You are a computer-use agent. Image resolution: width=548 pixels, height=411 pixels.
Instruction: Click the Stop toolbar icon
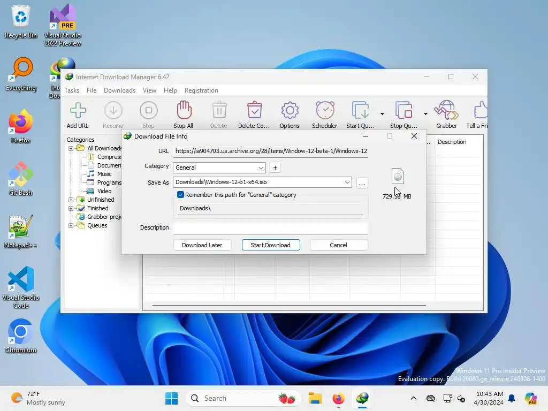[149, 111]
